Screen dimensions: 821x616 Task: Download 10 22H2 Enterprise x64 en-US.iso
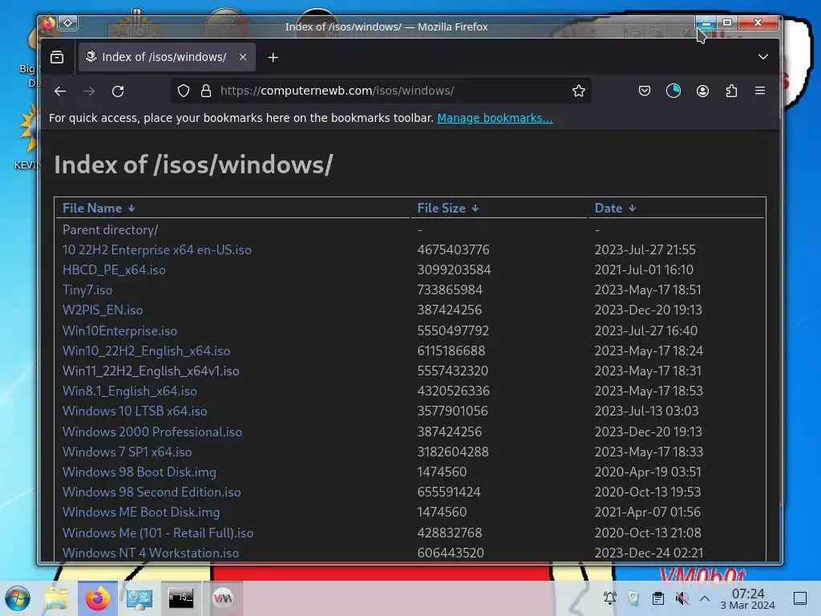point(156,250)
